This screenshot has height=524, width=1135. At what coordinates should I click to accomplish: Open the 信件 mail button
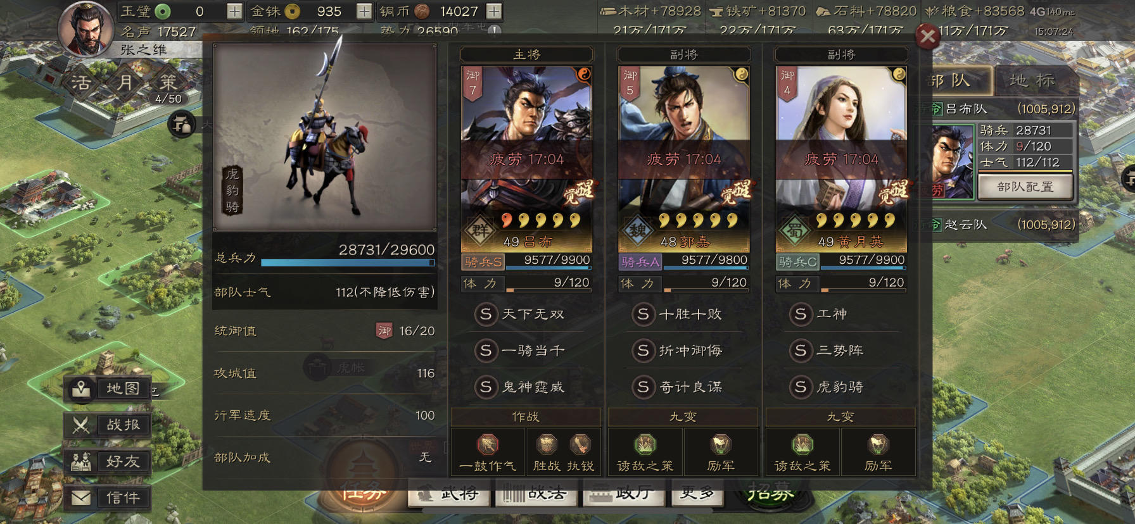click(x=108, y=498)
